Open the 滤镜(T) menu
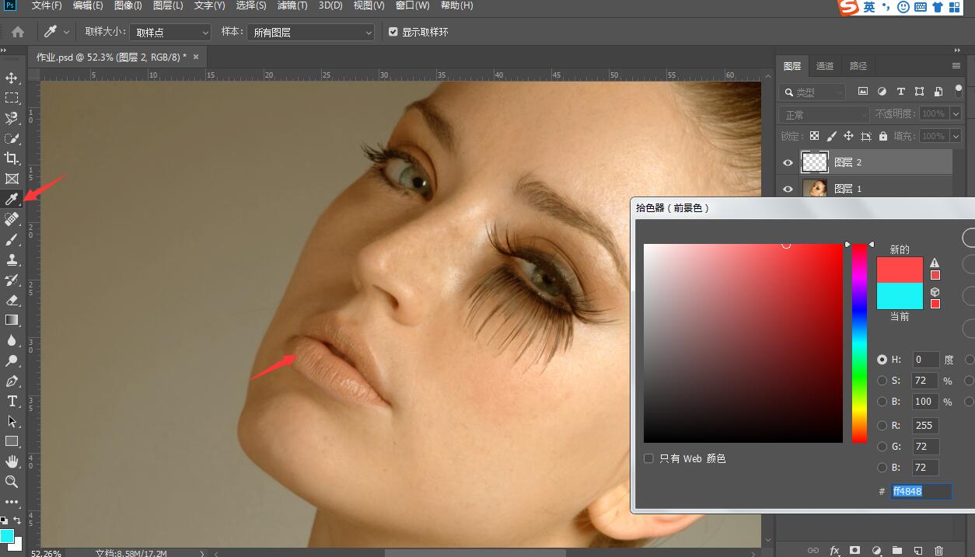Image resolution: width=975 pixels, height=557 pixels. click(x=292, y=5)
